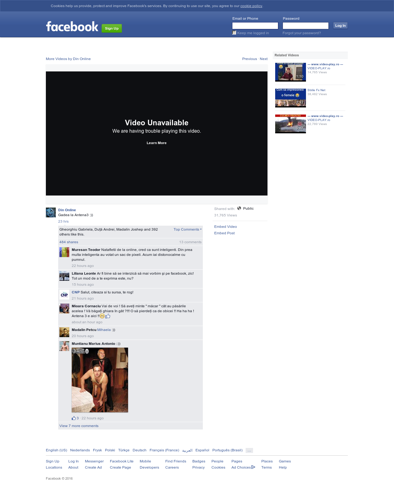Screen dimensions: 394x492
Task: Go to Previous video
Action: (250, 59)
